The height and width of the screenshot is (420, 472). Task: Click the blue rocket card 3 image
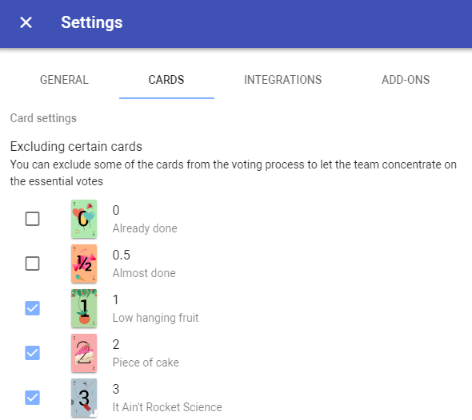coord(84,398)
